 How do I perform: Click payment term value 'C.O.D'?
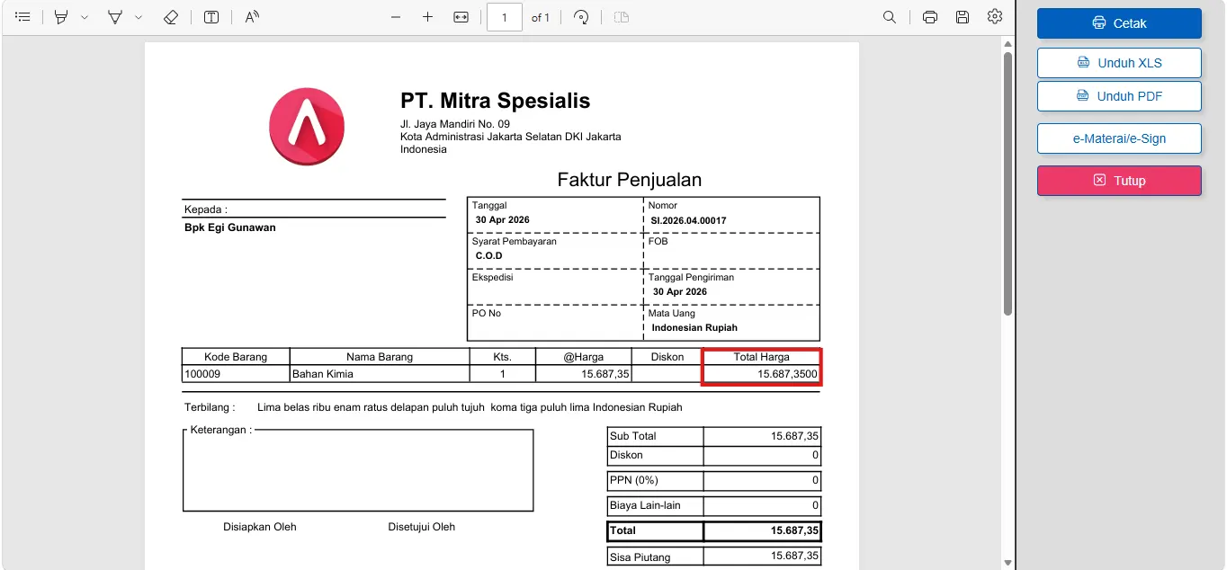click(x=489, y=255)
